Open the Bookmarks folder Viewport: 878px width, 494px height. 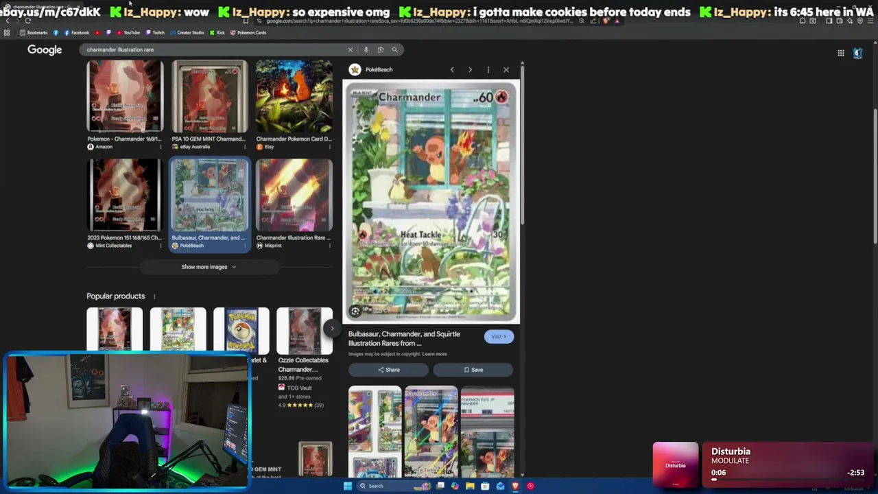click(x=34, y=32)
